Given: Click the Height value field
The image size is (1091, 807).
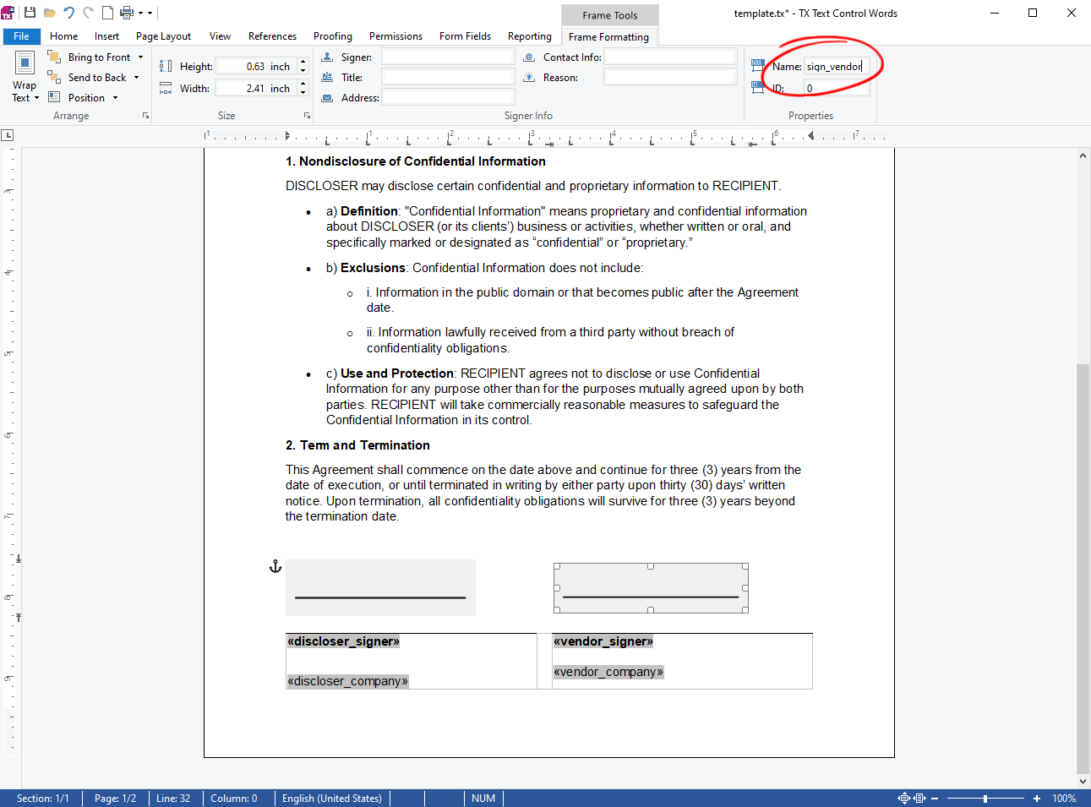Looking at the screenshot, I should [x=255, y=66].
